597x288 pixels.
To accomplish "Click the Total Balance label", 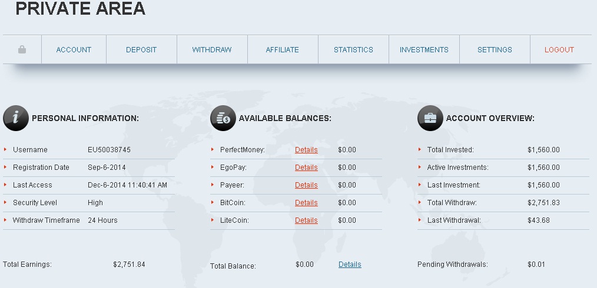I will tap(233, 266).
